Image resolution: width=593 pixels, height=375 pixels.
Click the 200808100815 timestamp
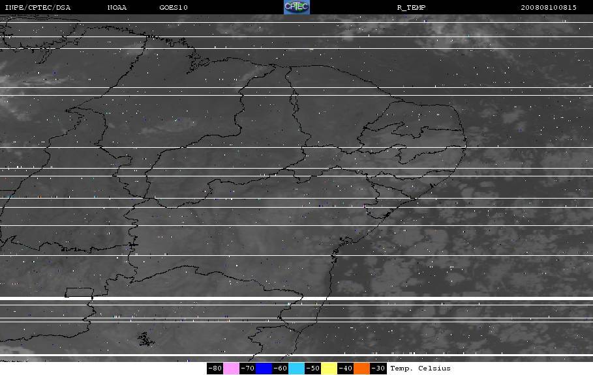[x=549, y=8]
